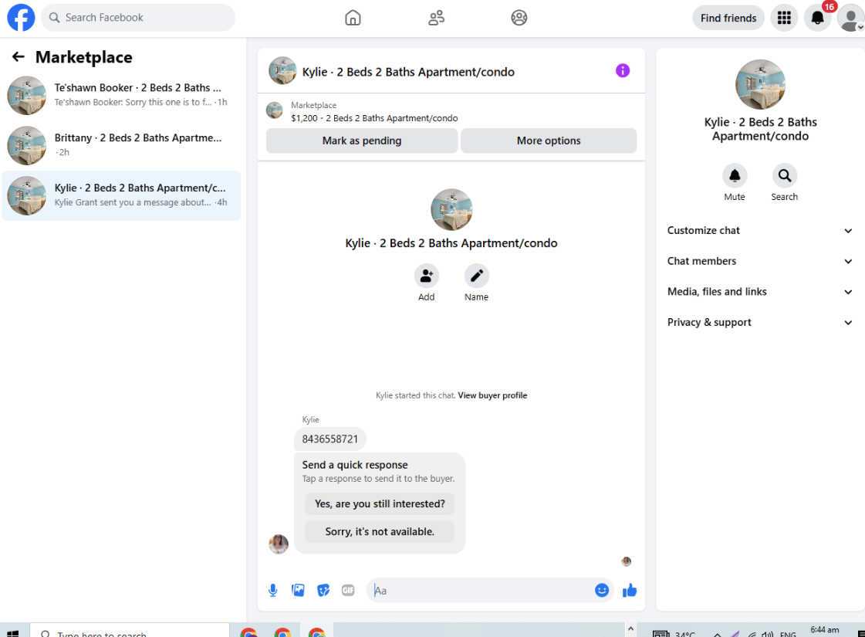Expand Media, files and links section
Viewport: 865px width, 637px height.
point(759,291)
